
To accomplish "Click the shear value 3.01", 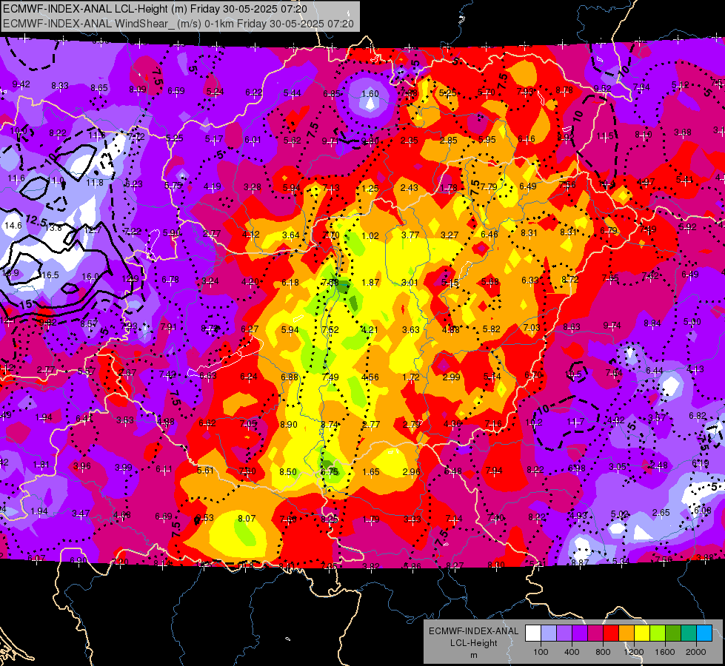I will click(x=410, y=283).
